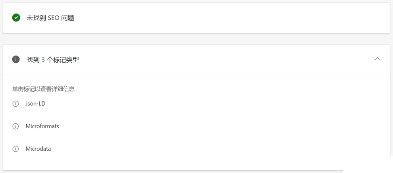Click the info icon next to Microdata
Screen dimensions: 393x173
point(15,149)
